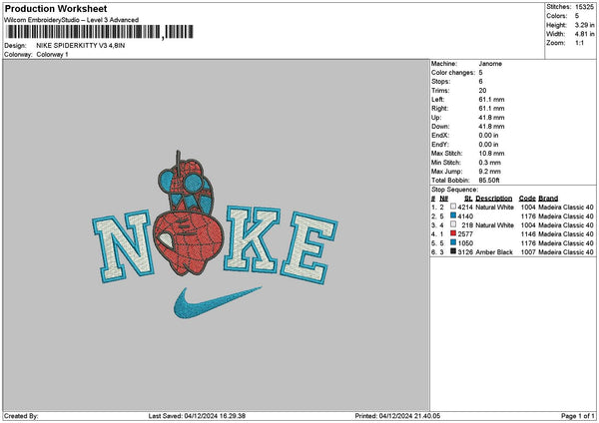599x423 pixels.
Task: Click "Wilcom EmbroideryStudio – Level 3 Advanced" text
Action: (72, 20)
